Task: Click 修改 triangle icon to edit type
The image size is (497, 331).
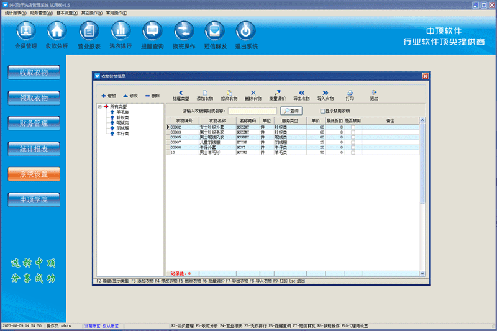Action: click(125, 96)
